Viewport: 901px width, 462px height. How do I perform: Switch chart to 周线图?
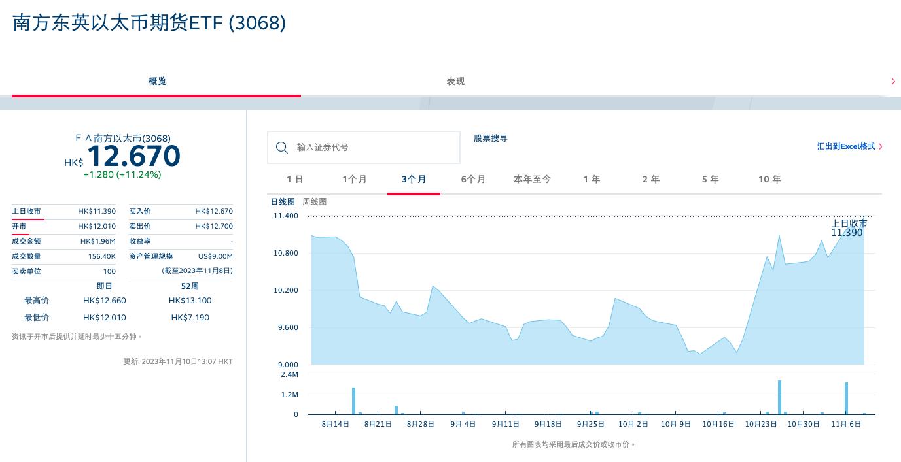pyautogui.click(x=314, y=202)
